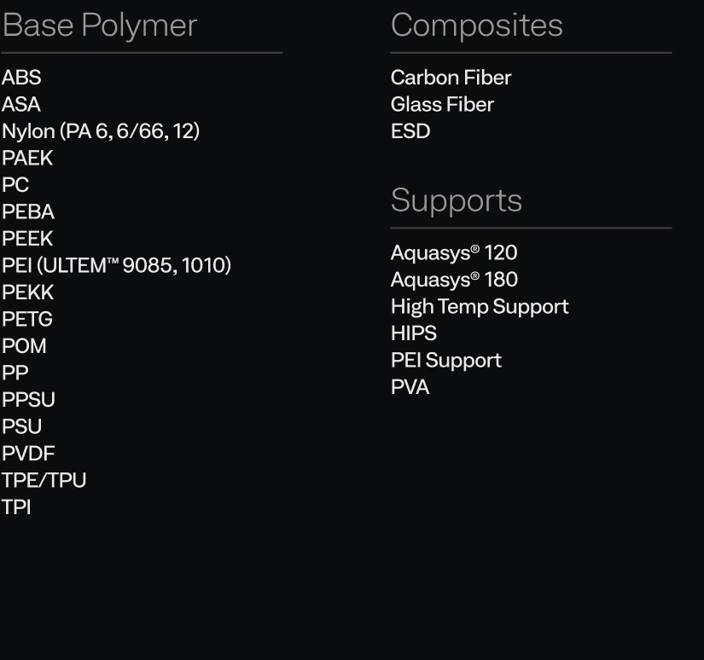Screen dimensions: 704x660
Task: Click the PEEK polymer item
Action: pyautogui.click(x=27, y=239)
